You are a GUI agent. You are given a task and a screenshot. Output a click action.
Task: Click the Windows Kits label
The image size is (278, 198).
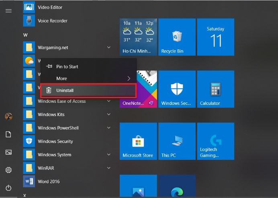point(51,114)
